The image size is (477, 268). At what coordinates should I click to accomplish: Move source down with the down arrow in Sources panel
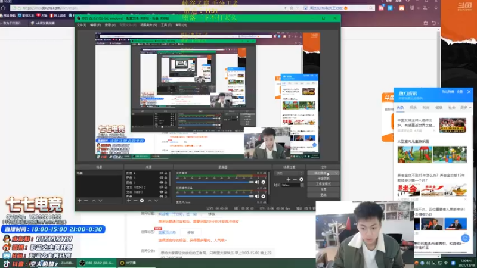coord(156,201)
